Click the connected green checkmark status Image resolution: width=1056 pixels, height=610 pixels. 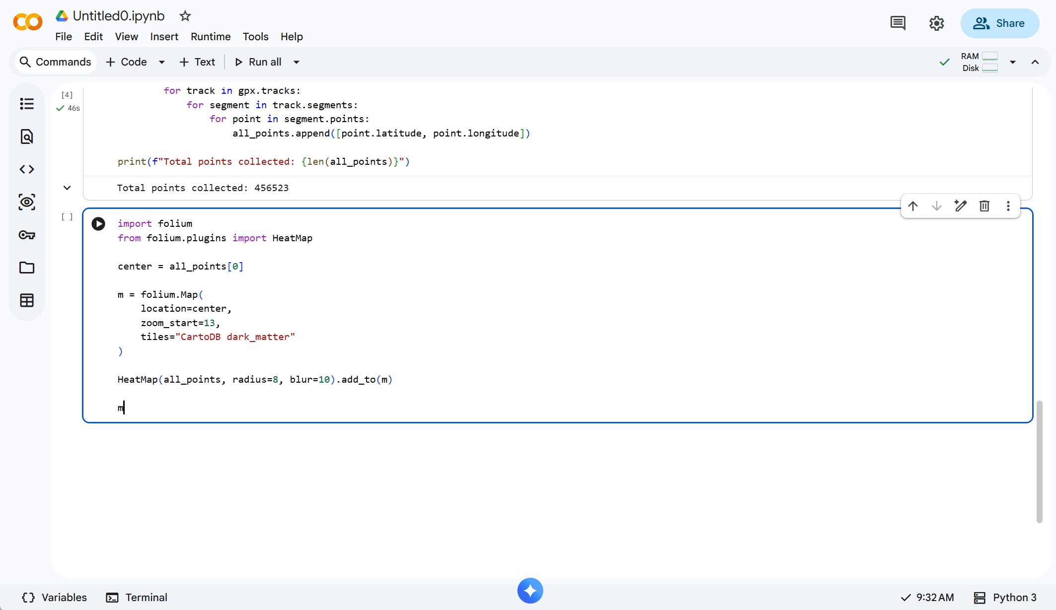point(945,62)
